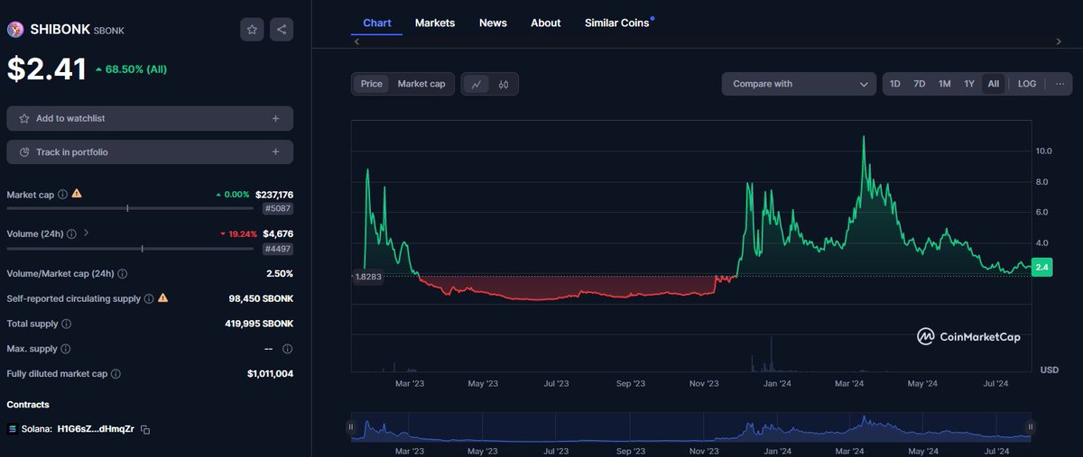
Task: Click Volume/Market cap info icon
Action: 123,273
